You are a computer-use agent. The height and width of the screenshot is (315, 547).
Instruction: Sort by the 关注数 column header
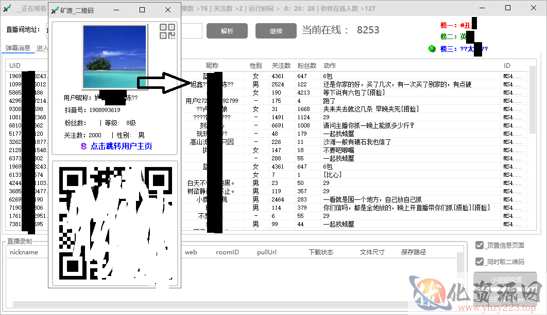coord(281,65)
